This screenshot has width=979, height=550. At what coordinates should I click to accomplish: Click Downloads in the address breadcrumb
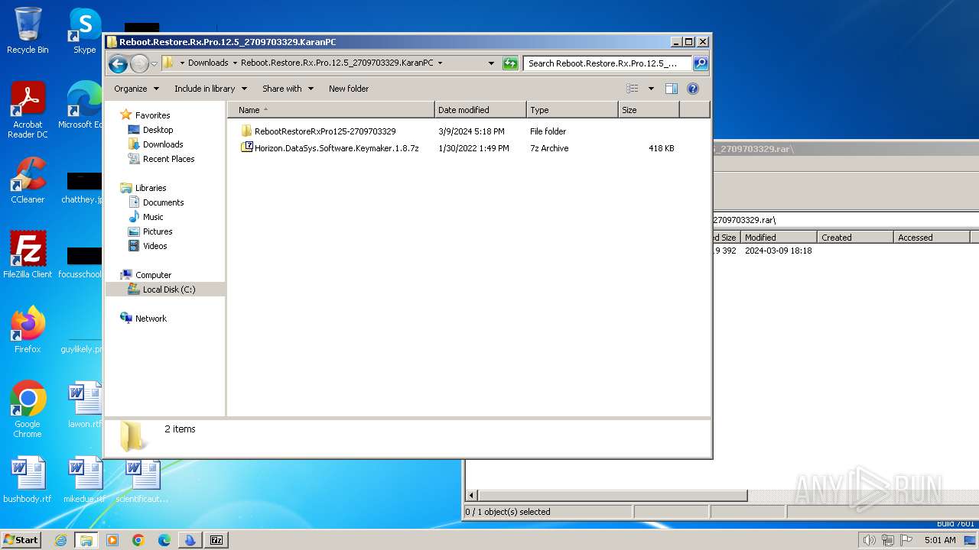coord(208,63)
